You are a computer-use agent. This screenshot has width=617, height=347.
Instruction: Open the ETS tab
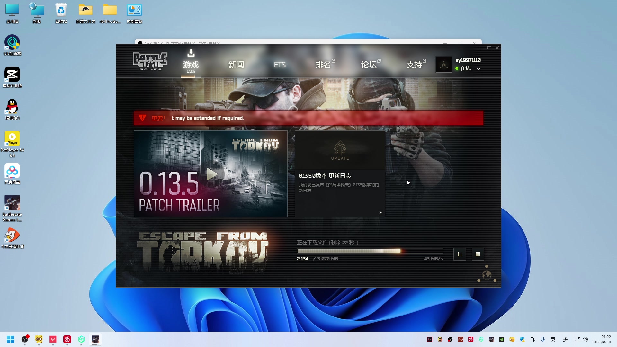(280, 65)
